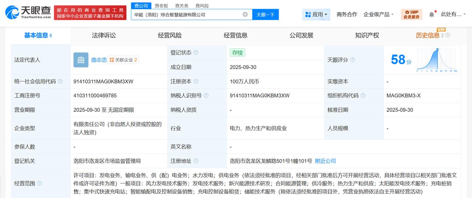Select the 基本信息 tab
472x198 pixels.
coord(38,35)
